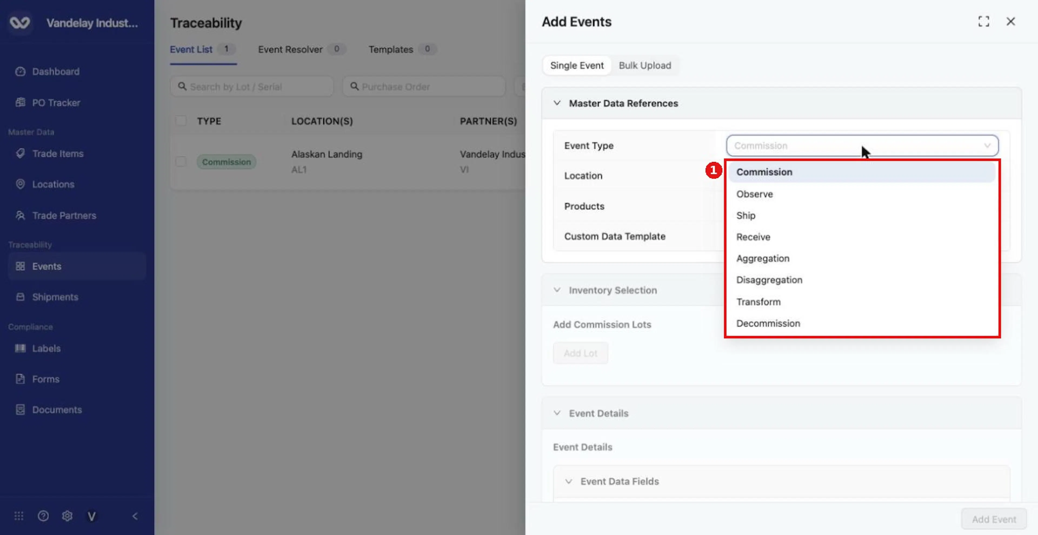Click the Dashboard sidebar icon
Image resolution: width=1038 pixels, height=535 pixels.
[20, 71]
